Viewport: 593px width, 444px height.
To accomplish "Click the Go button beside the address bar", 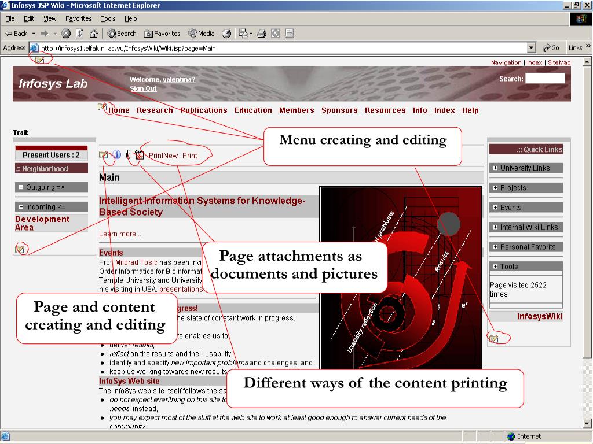I will tap(551, 48).
